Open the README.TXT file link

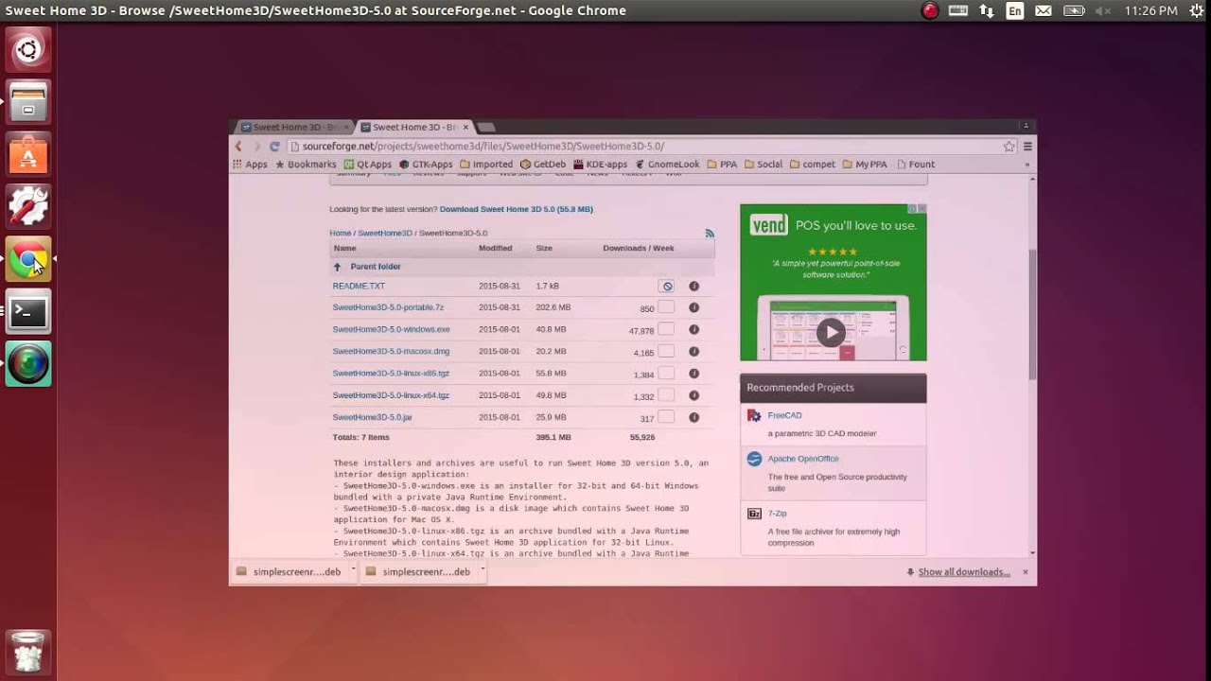[359, 286]
